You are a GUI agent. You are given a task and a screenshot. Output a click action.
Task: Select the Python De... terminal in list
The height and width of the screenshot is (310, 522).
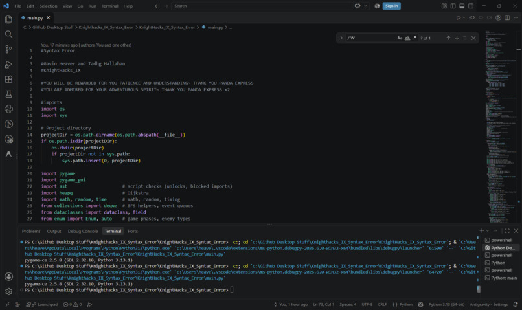pyautogui.click(x=501, y=248)
